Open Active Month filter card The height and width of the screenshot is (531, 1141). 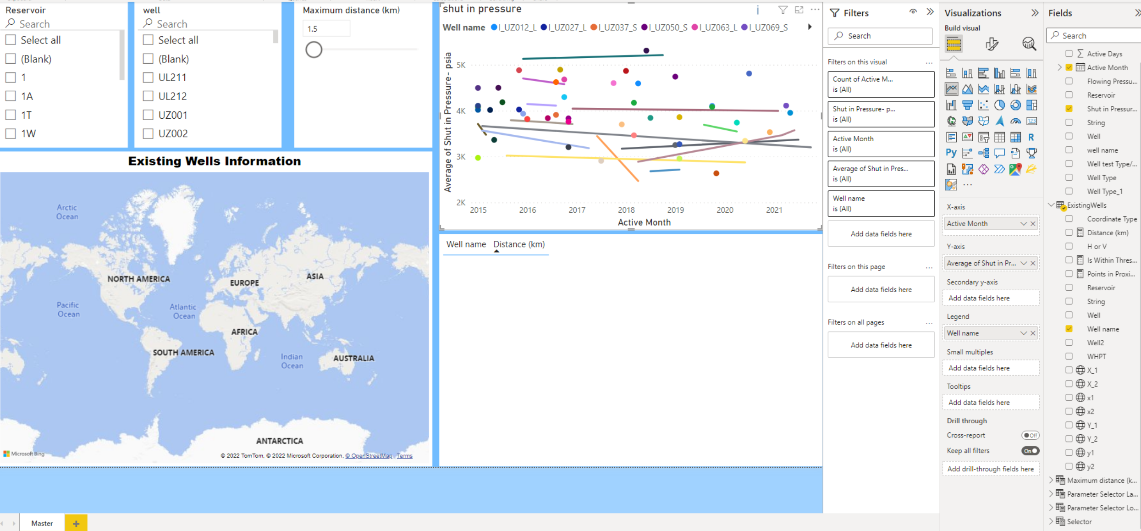881,144
